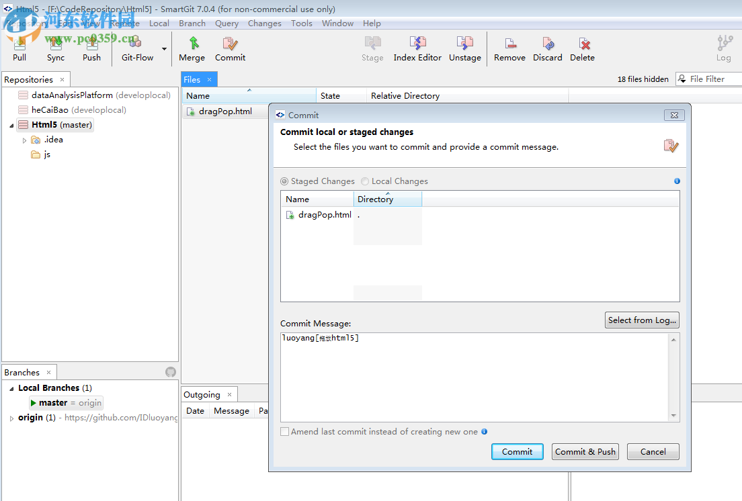742x501 pixels.
Task: Close the Files tab
Action: point(209,79)
